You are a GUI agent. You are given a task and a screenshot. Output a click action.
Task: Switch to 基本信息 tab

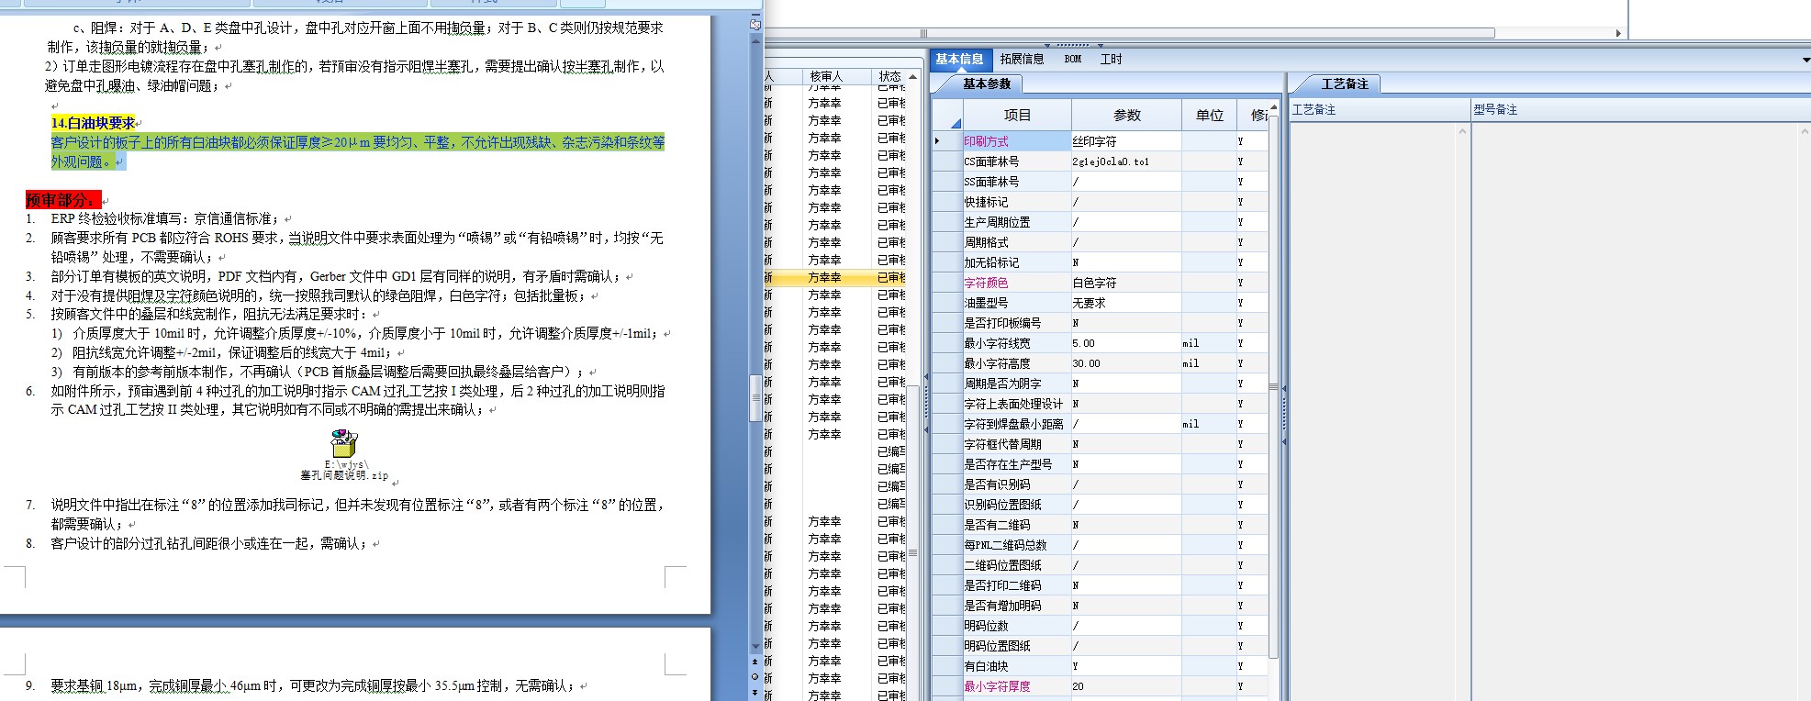959,59
